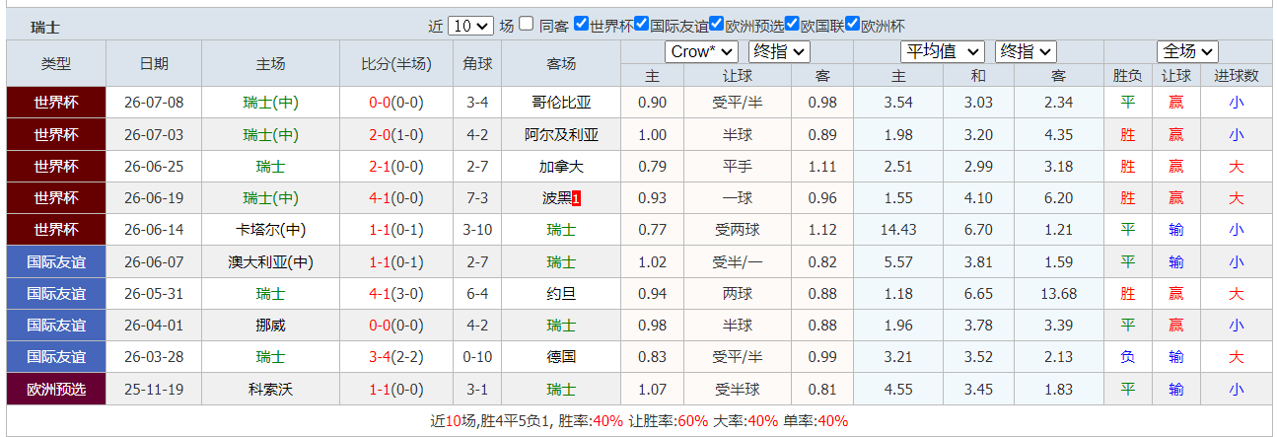Uncheck the 世界杯 filter checkbox
The height and width of the screenshot is (437, 1277).
coord(581,25)
